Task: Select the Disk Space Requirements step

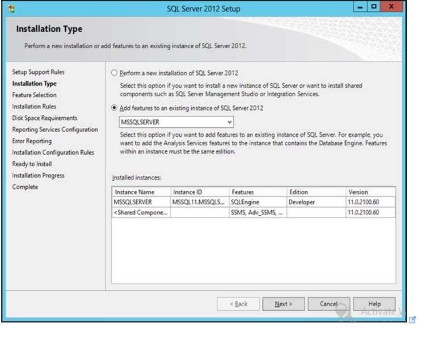Action: click(x=45, y=118)
